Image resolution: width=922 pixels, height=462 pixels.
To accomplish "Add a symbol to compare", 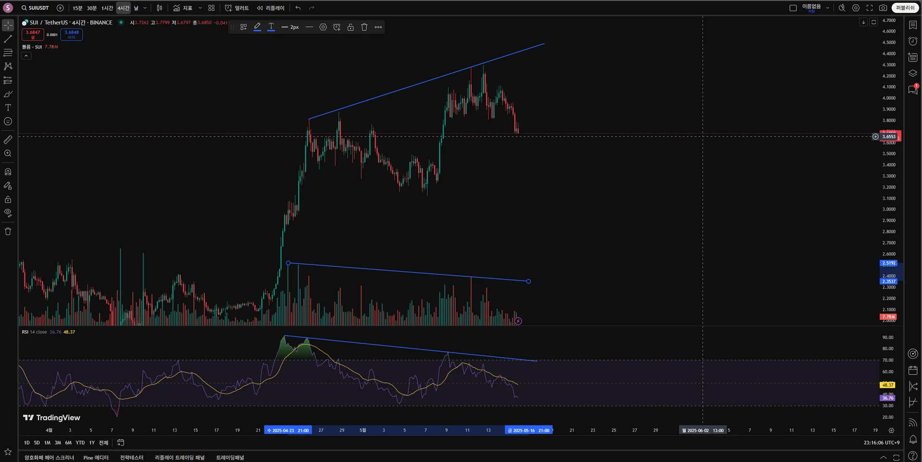I will [60, 8].
